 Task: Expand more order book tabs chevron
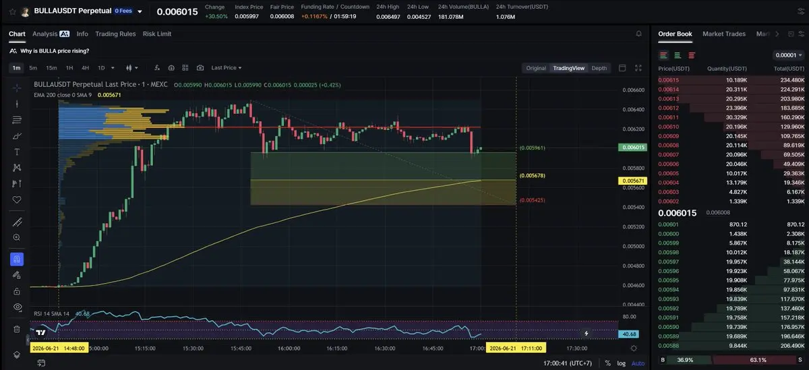click(x=777, y=34)
